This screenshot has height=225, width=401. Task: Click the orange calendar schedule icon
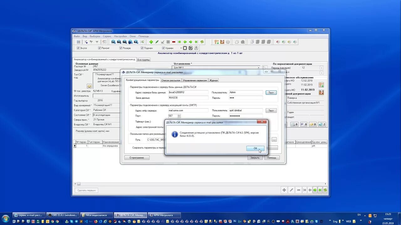coord(222,42)
